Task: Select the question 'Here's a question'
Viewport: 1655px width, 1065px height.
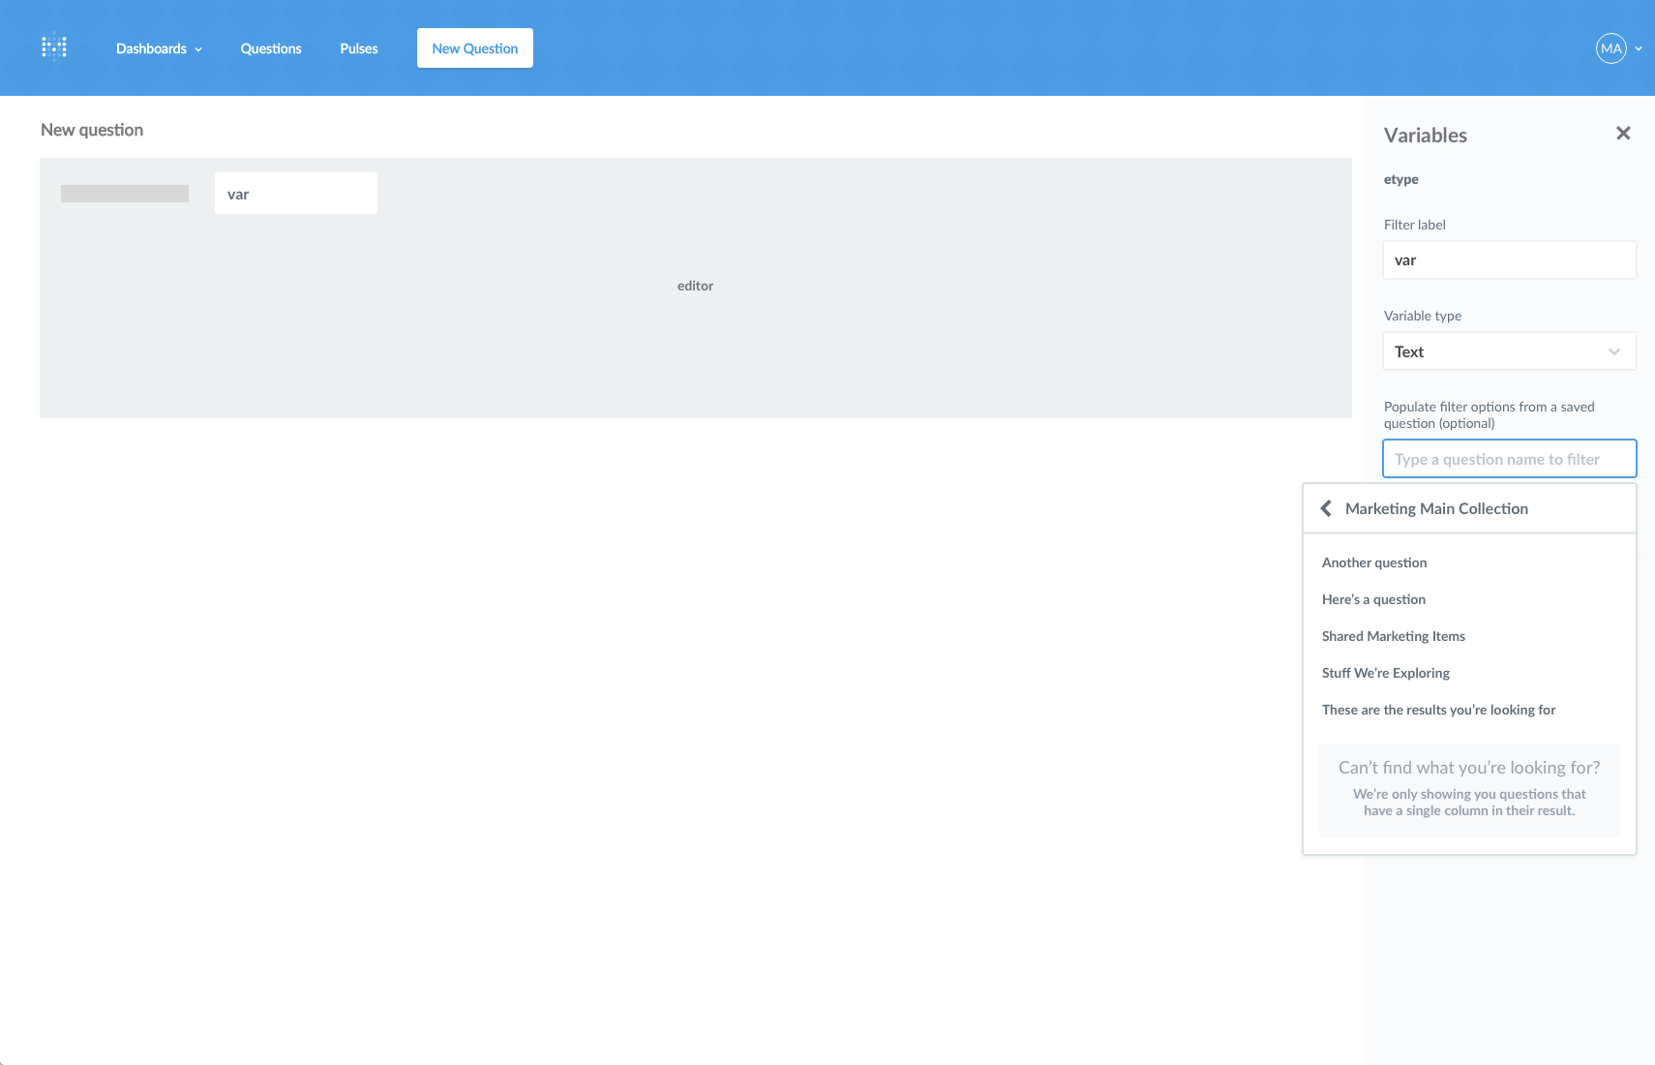Action: click(x=1373, y=598)
